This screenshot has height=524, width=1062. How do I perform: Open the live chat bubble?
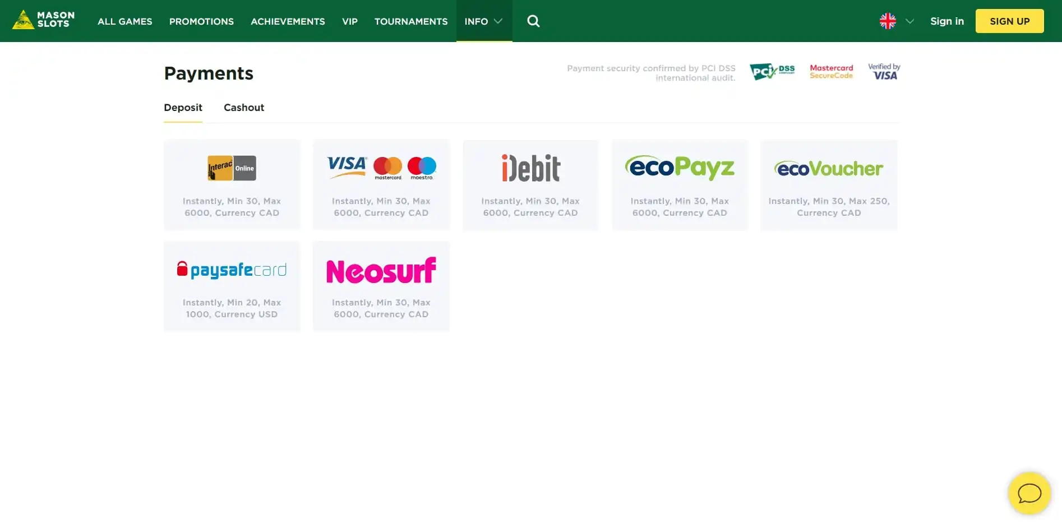point(1029,493)
